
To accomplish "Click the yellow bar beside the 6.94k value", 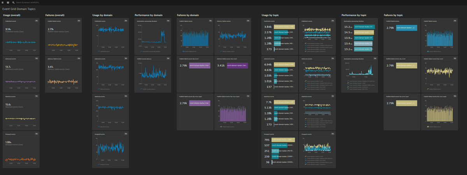I will [x=284, y=64].
